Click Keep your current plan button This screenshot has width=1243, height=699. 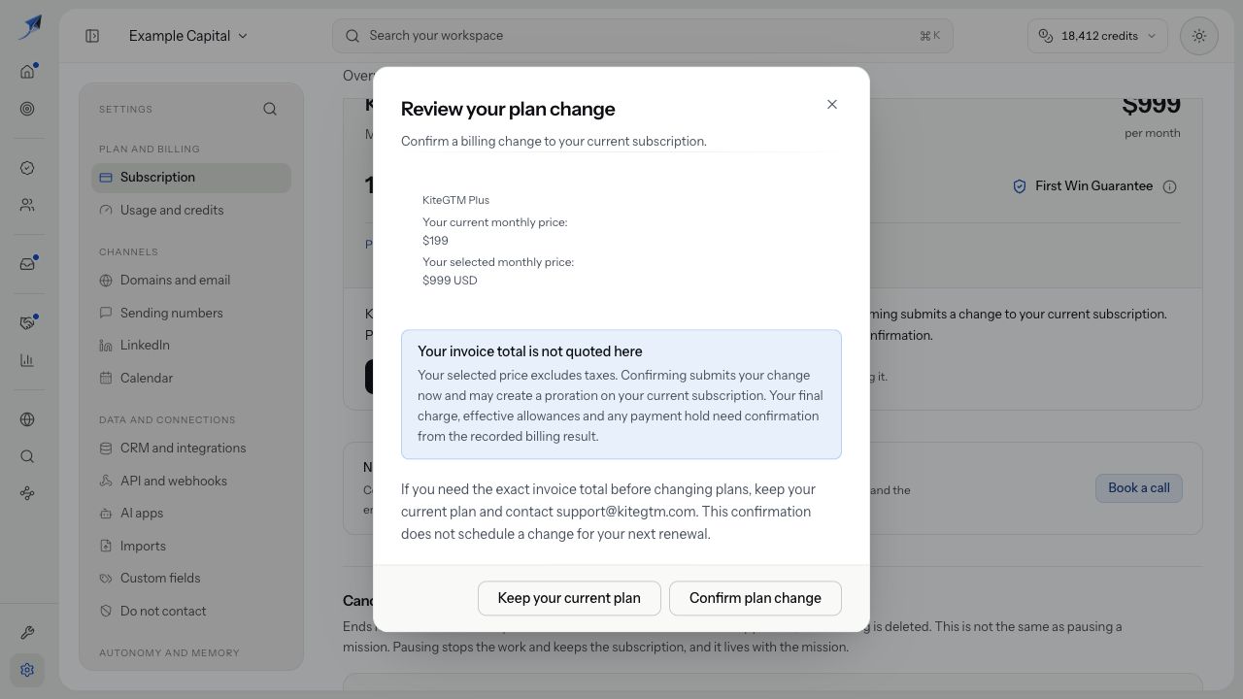coord(569,598)
